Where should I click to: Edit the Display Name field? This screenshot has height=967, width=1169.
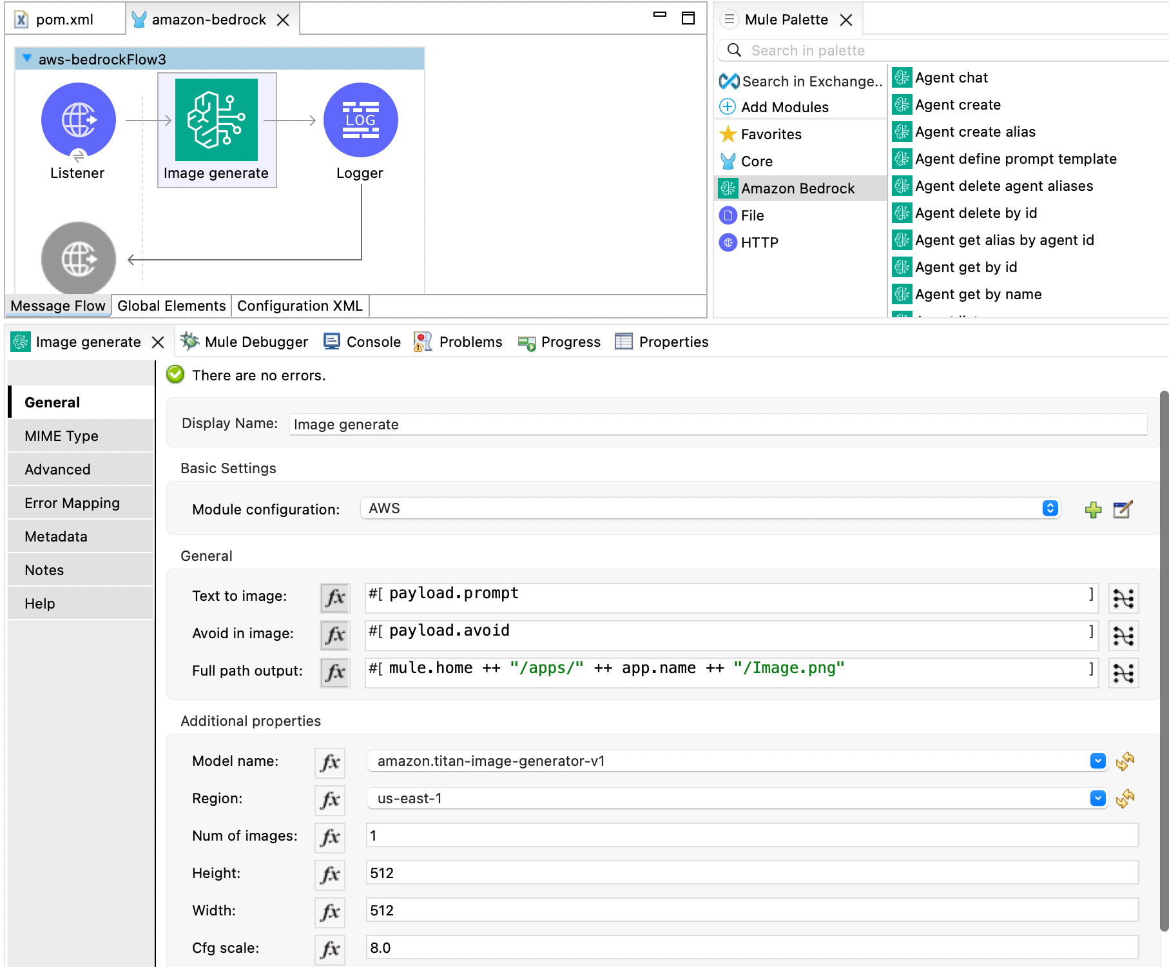coord(718,424)
